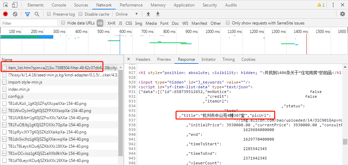Show the Headers tab of request
This screenshot has height=165, width=348.
pos(143,59)
